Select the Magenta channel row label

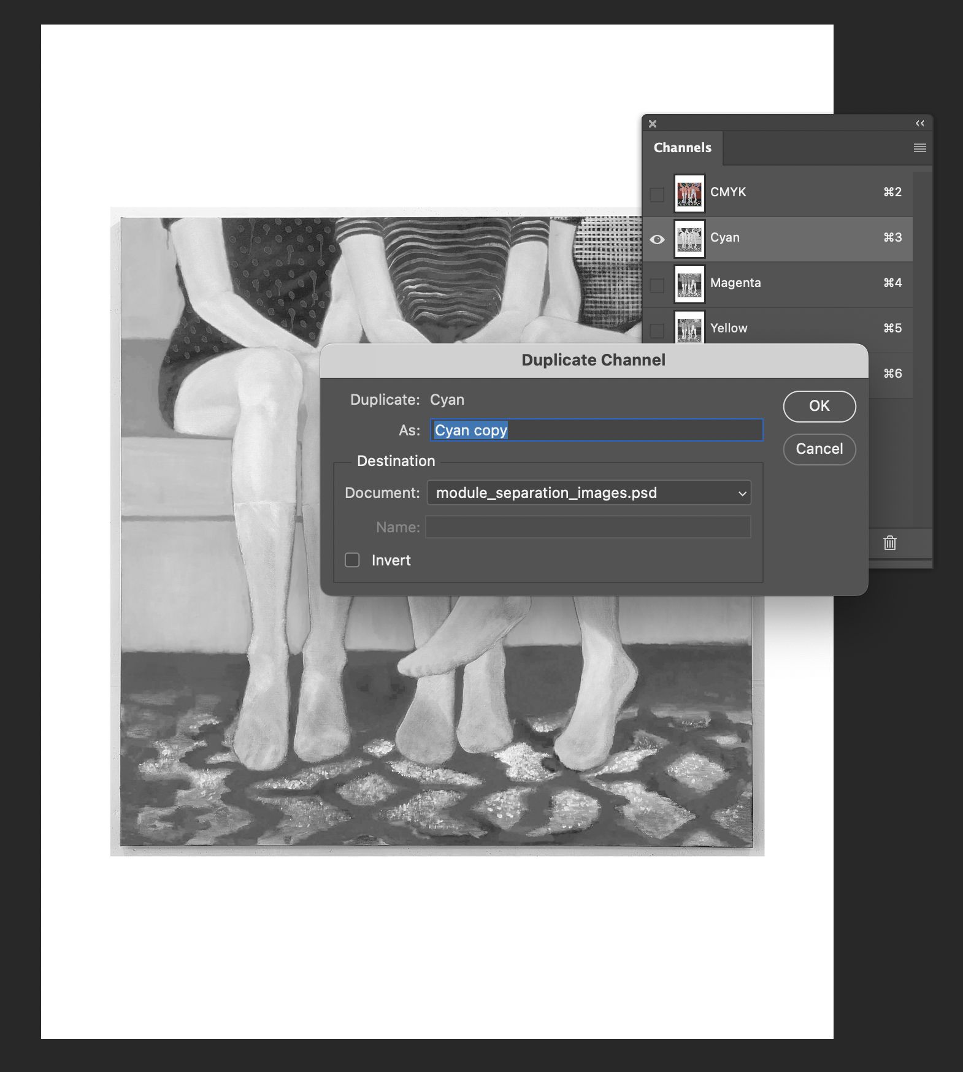tap(735, 283)
